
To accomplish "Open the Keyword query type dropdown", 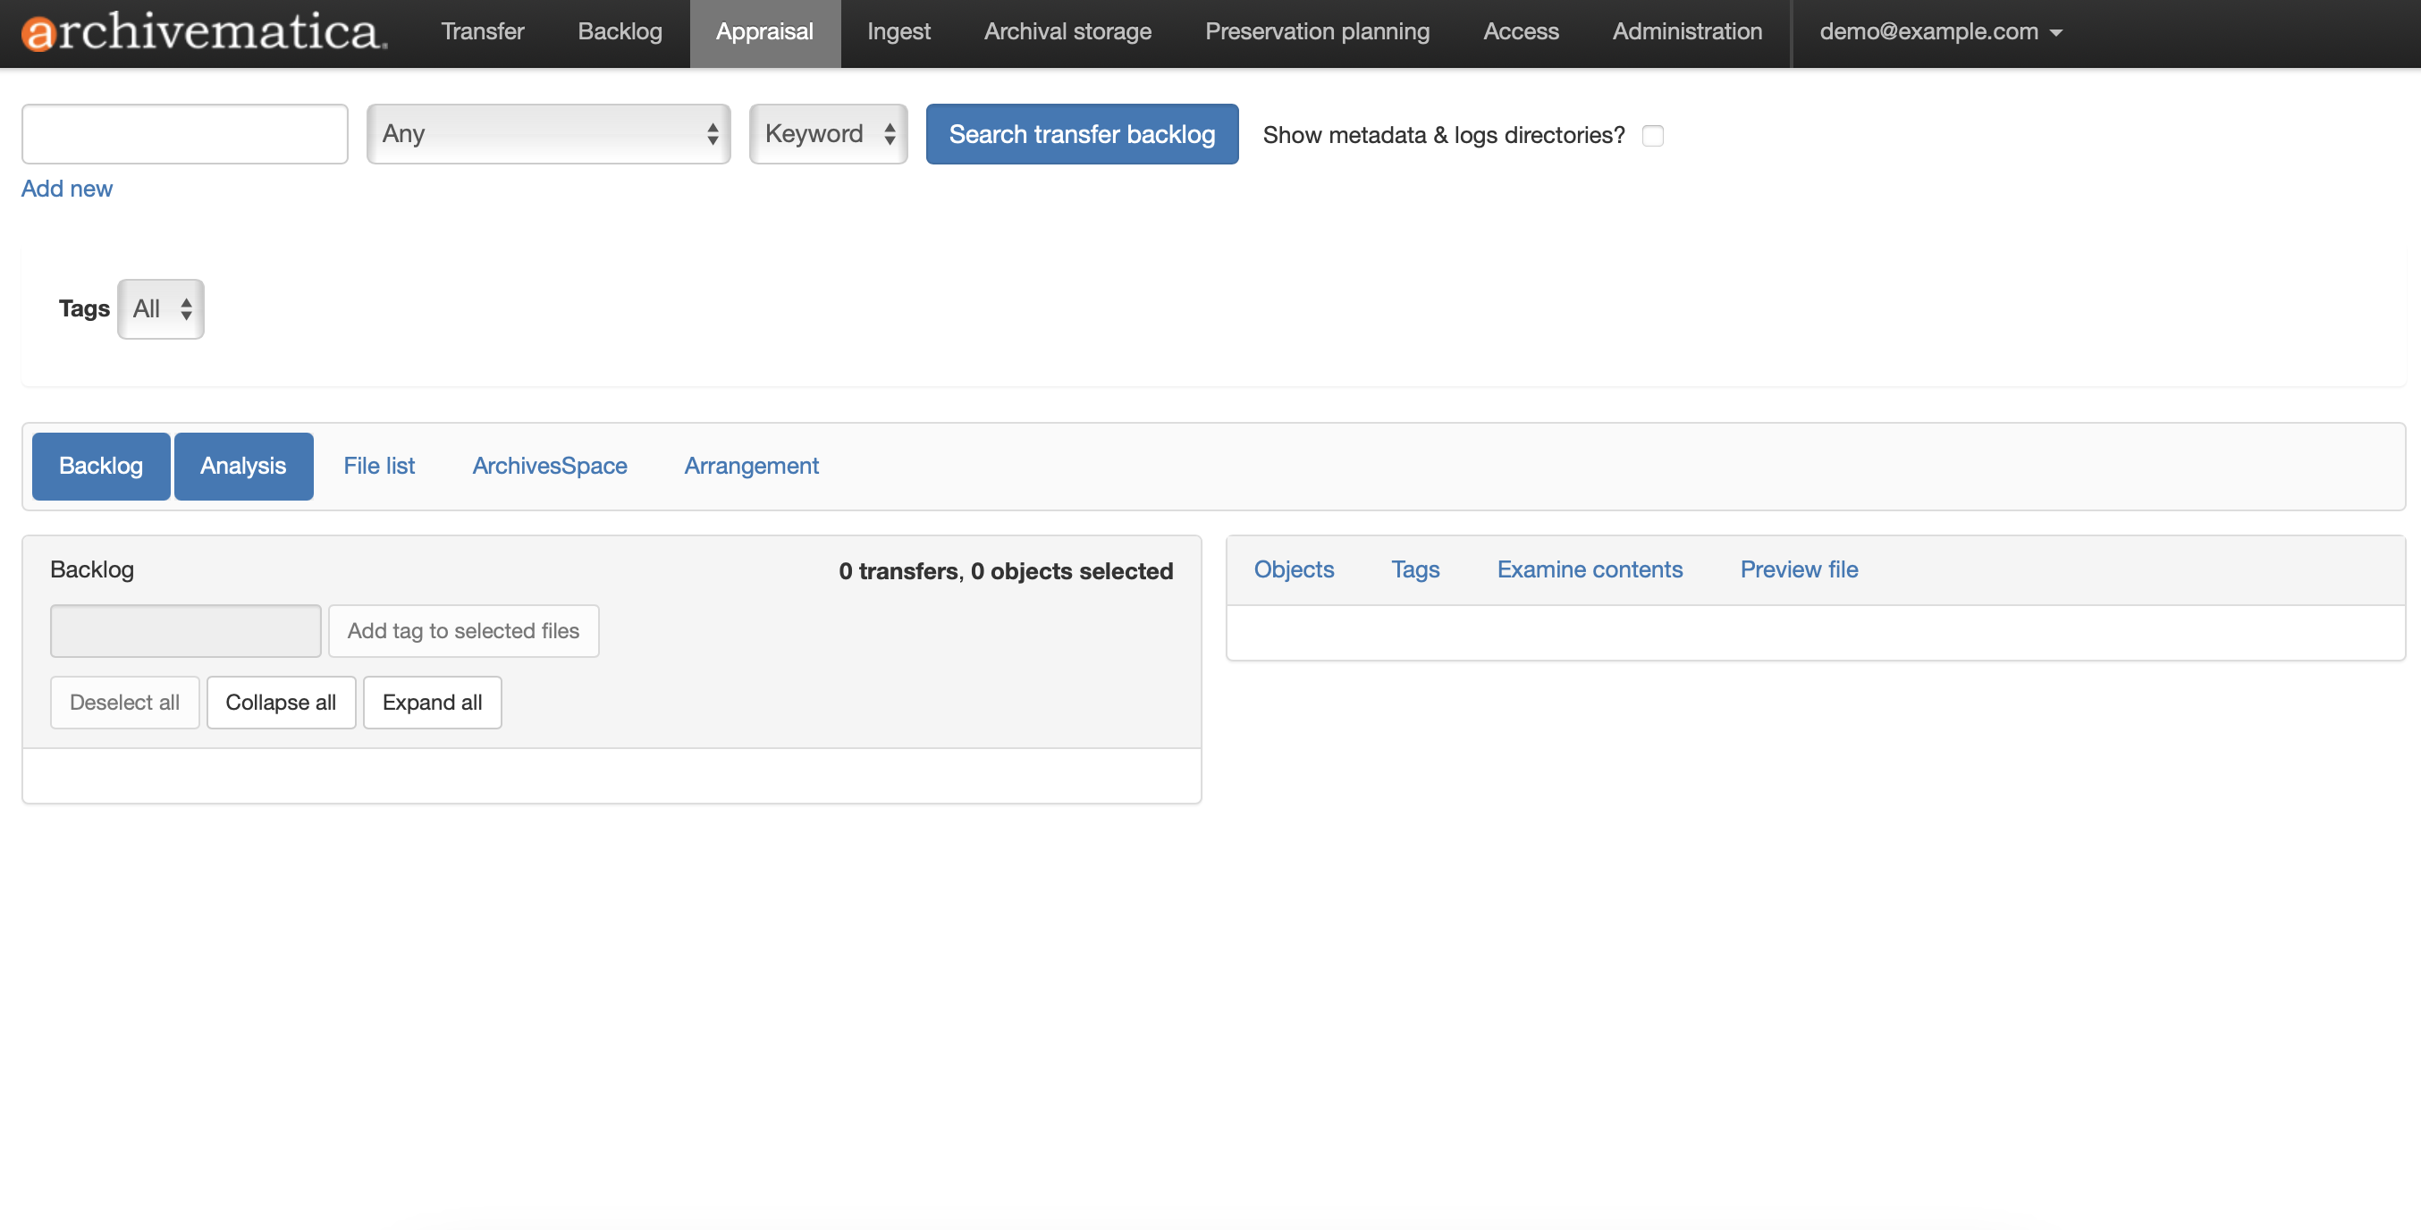I will pyautogui.click(x=827, y=134).
